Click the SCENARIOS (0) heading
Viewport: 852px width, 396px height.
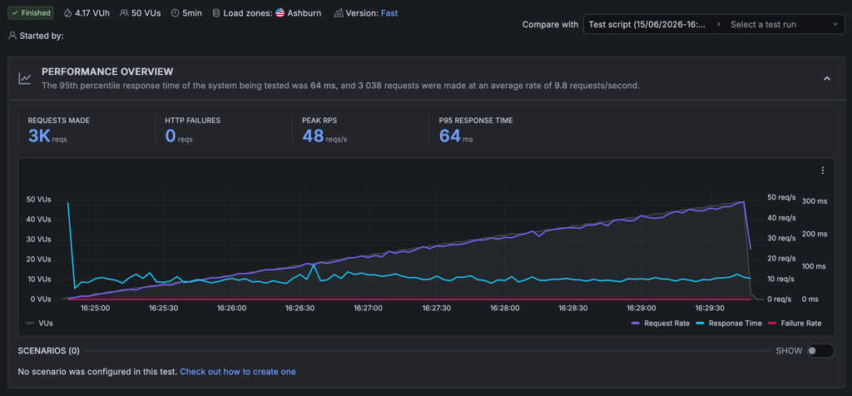pos(48,351)
